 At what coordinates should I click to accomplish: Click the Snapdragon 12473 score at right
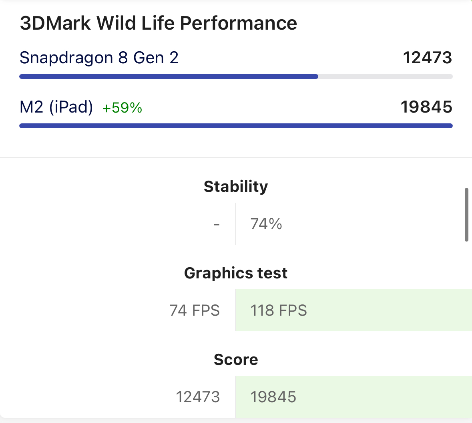tap(427, 58)
